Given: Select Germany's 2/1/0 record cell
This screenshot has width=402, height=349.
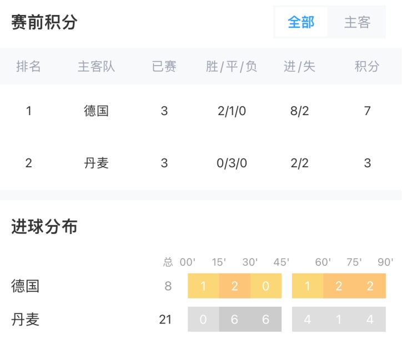Looking at the screenshot, I should 232,111.
